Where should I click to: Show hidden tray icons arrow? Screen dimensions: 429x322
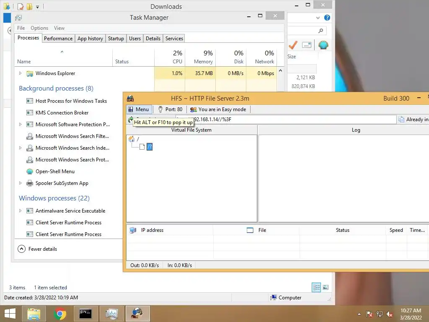(359, 314)
